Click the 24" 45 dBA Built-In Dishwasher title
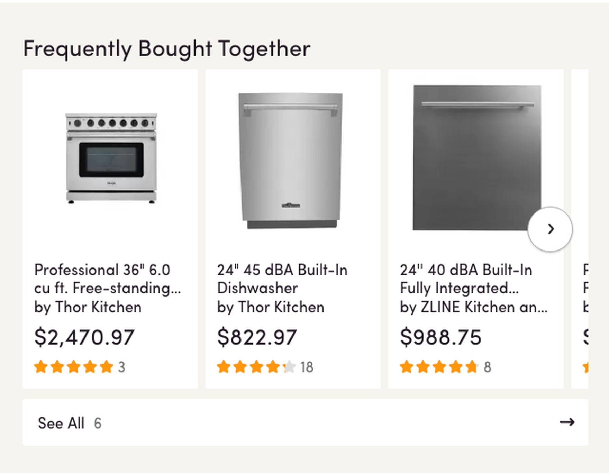609x473 pixels. 282,279
